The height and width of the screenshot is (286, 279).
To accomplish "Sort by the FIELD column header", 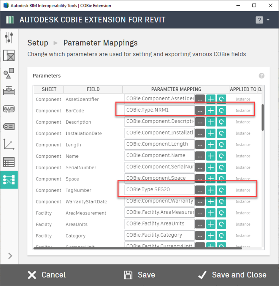I will coord(93,89).
